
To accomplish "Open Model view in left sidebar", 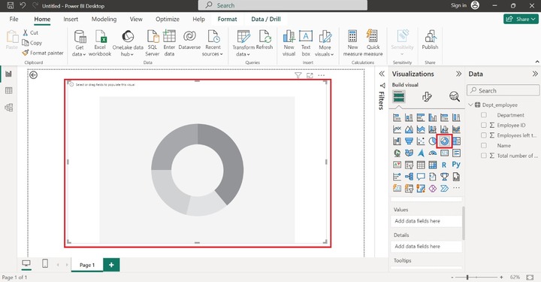I will click(x=8, y=108).
